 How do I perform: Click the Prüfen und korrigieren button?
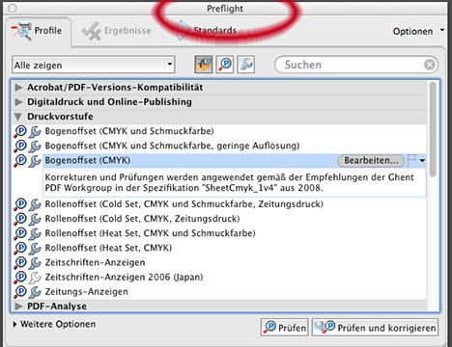point(375,328)
